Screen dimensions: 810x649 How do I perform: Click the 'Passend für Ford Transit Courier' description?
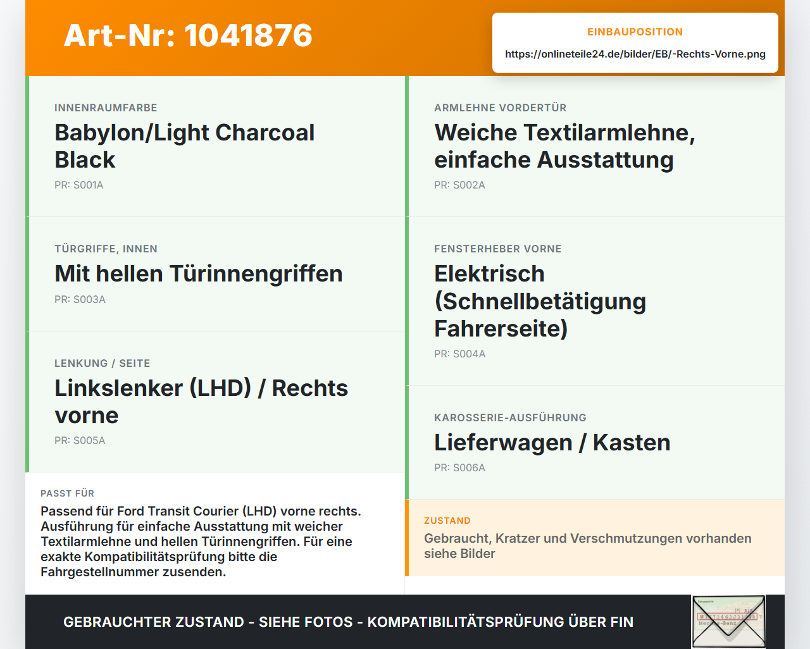pyautogui.click(x=201, y=541)
